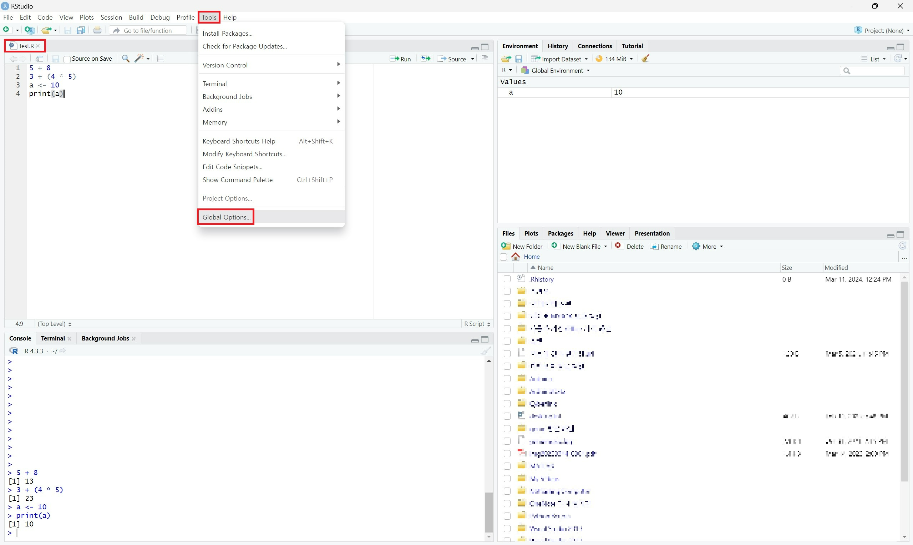This screenshot has width=913, height=545.
Task: Enable the Source on Save checkbox
Action: (x=67, y=59)
